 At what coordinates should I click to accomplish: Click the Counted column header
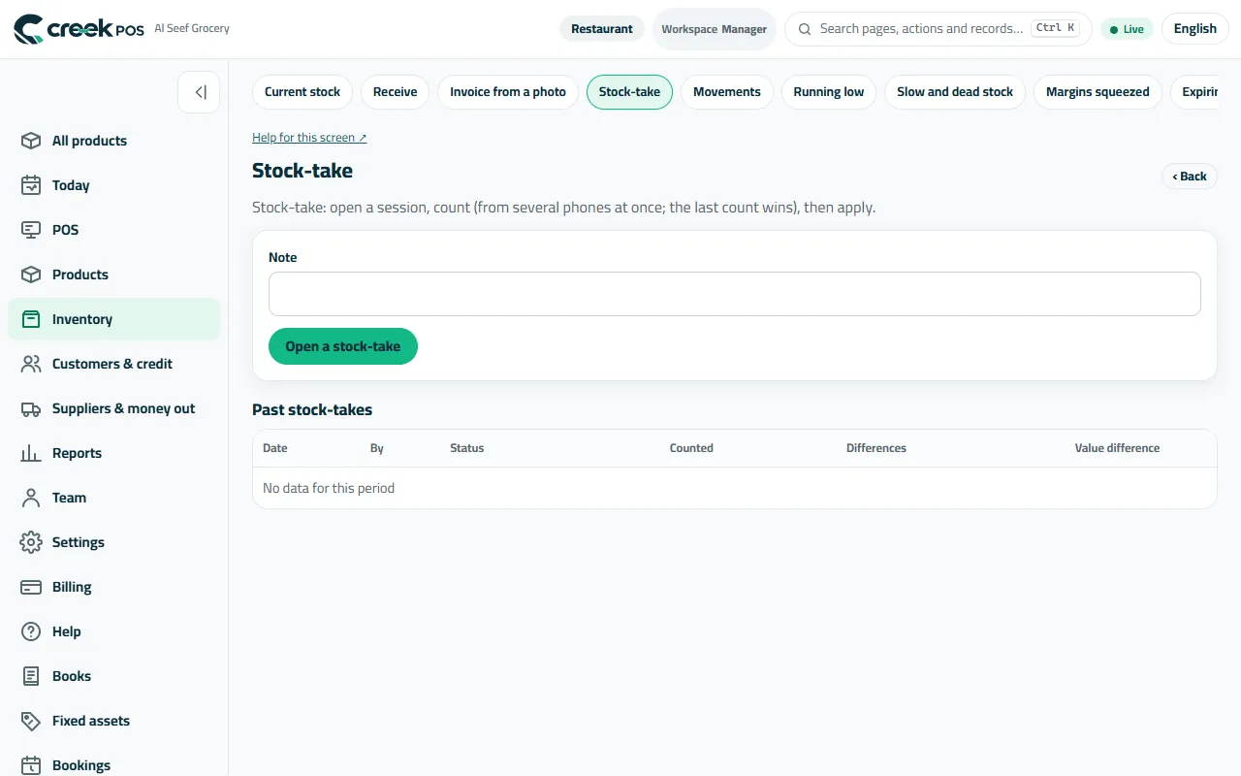691,448
